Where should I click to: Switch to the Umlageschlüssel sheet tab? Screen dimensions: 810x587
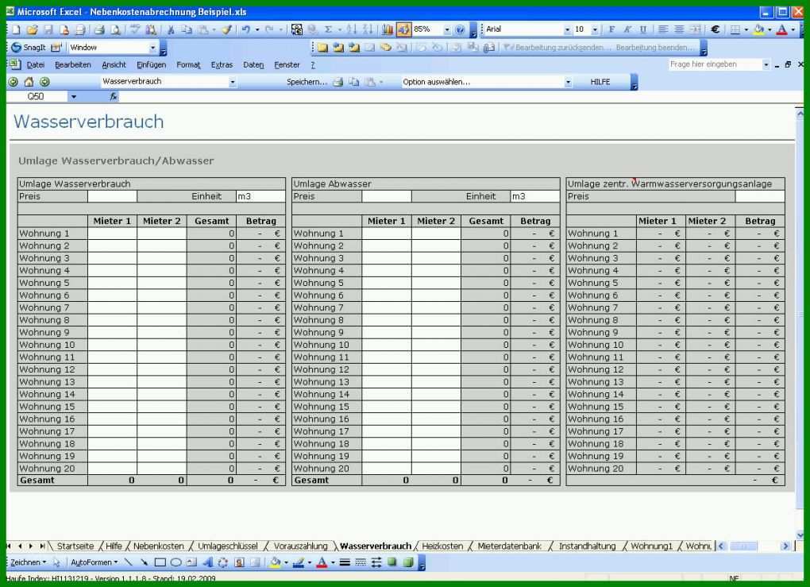pyautogui.click(x=228, y=546)
